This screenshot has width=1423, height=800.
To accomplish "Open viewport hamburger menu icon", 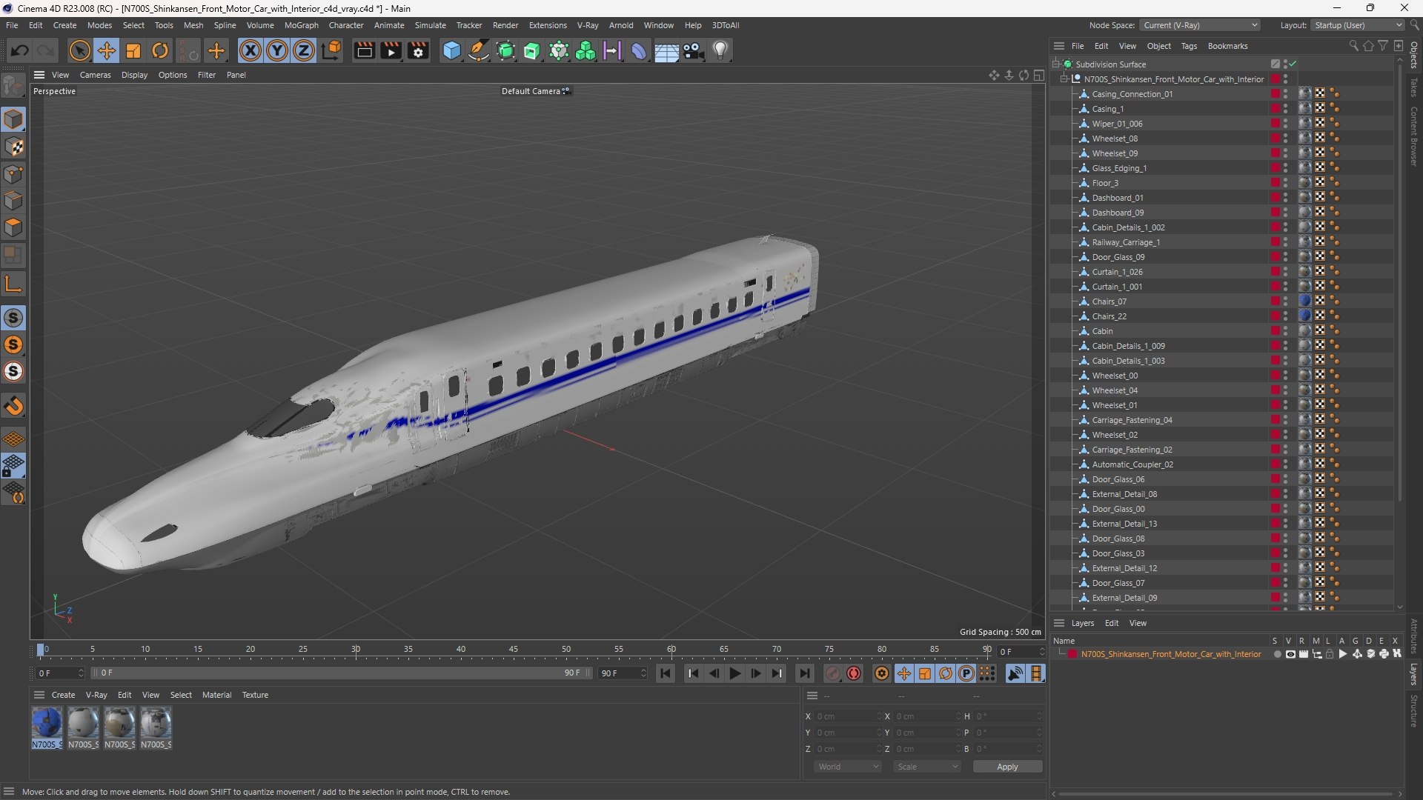I will (39, 75).
